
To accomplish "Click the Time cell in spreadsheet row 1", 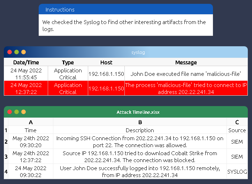I will (31, 130).
